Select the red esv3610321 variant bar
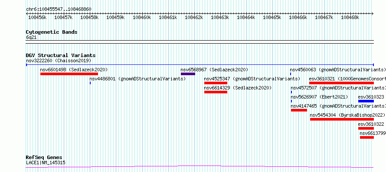 tap(341, 83)
